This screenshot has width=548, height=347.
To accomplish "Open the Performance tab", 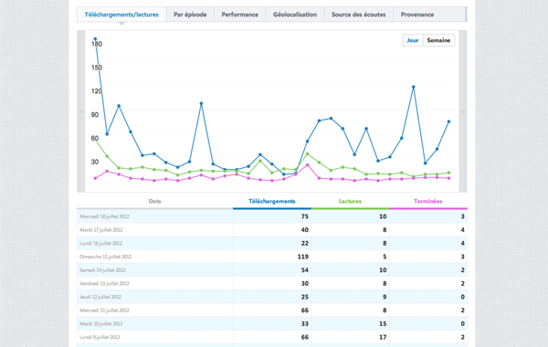I will [x=239, y=15].
